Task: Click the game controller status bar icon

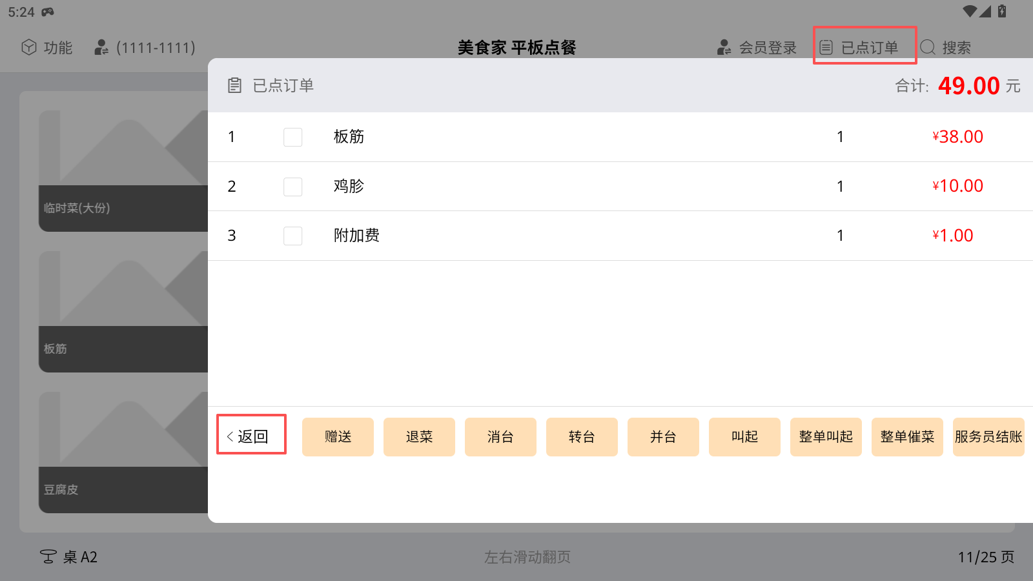Action: coord(48,12)
